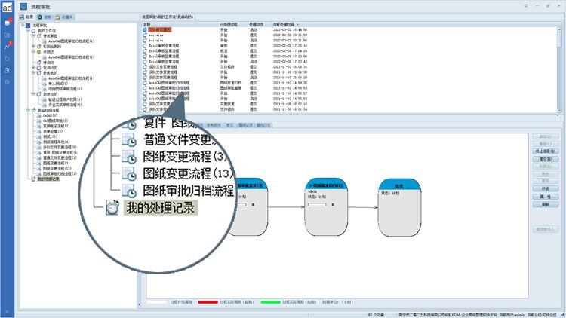The width and height of the screenshot is (566, 318).
Task: Switch to the 搜索 tab
Action: (x=47, y=16)
